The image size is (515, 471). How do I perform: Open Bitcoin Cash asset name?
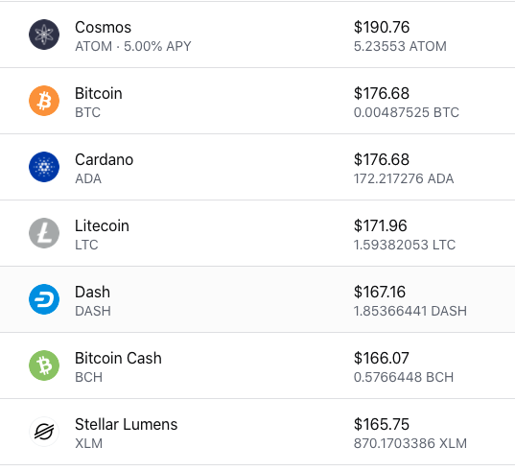click(x=118, y=358)
